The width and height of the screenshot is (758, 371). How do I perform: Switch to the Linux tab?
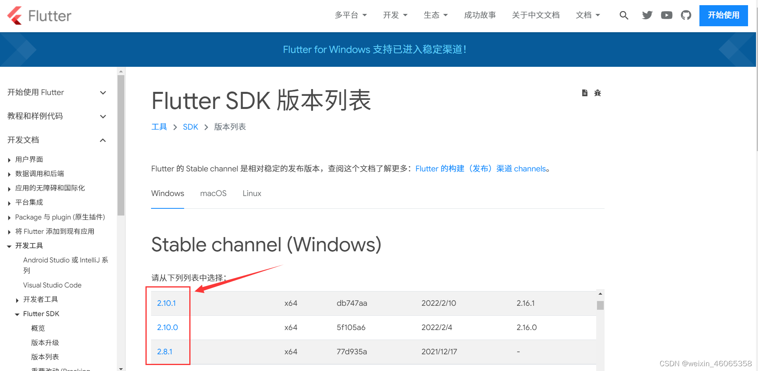252,193
